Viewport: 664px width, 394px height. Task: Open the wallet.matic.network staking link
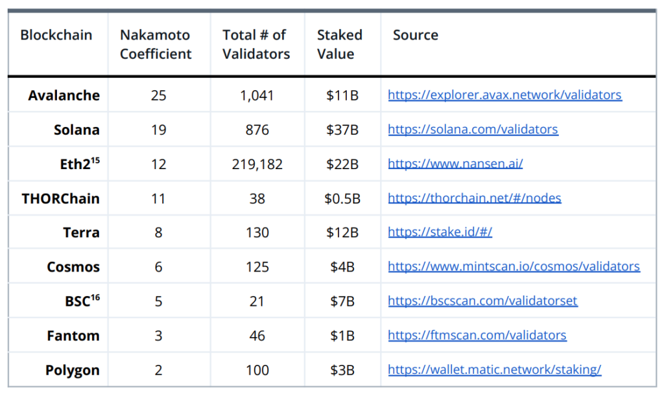(x=495, y=369)
